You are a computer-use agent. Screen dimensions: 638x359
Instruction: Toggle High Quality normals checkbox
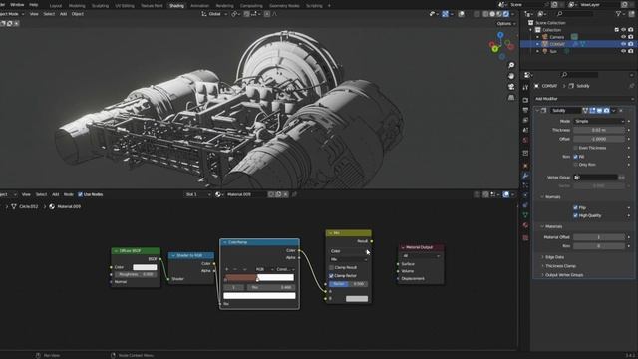[x=576, y=215]
